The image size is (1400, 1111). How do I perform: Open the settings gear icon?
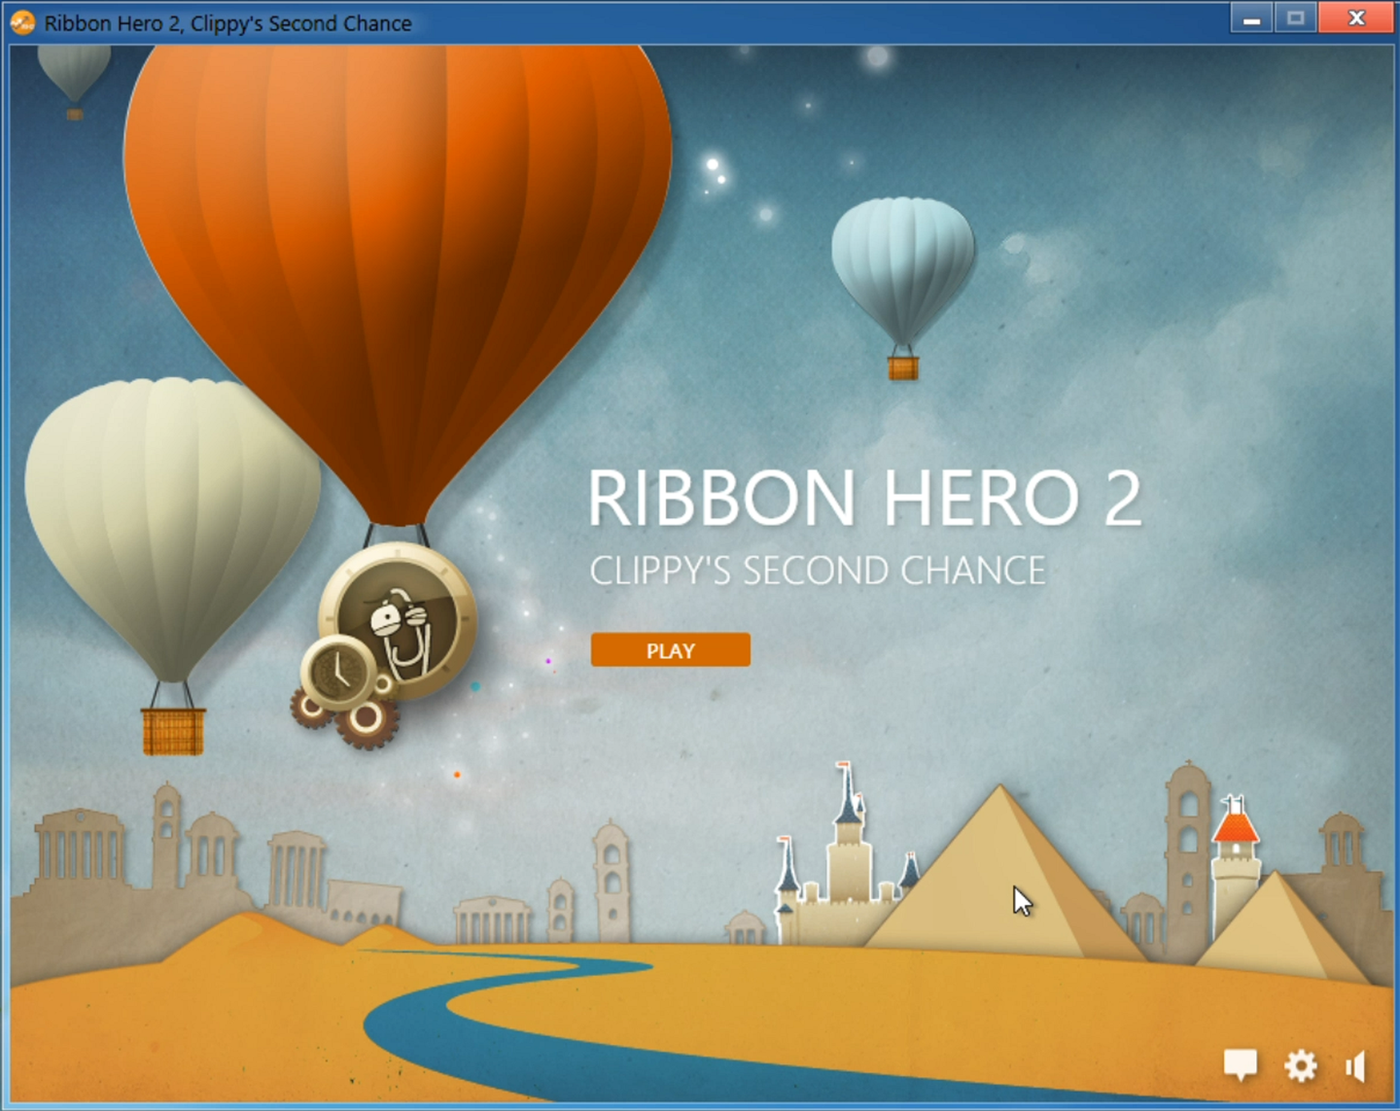1301,1064
